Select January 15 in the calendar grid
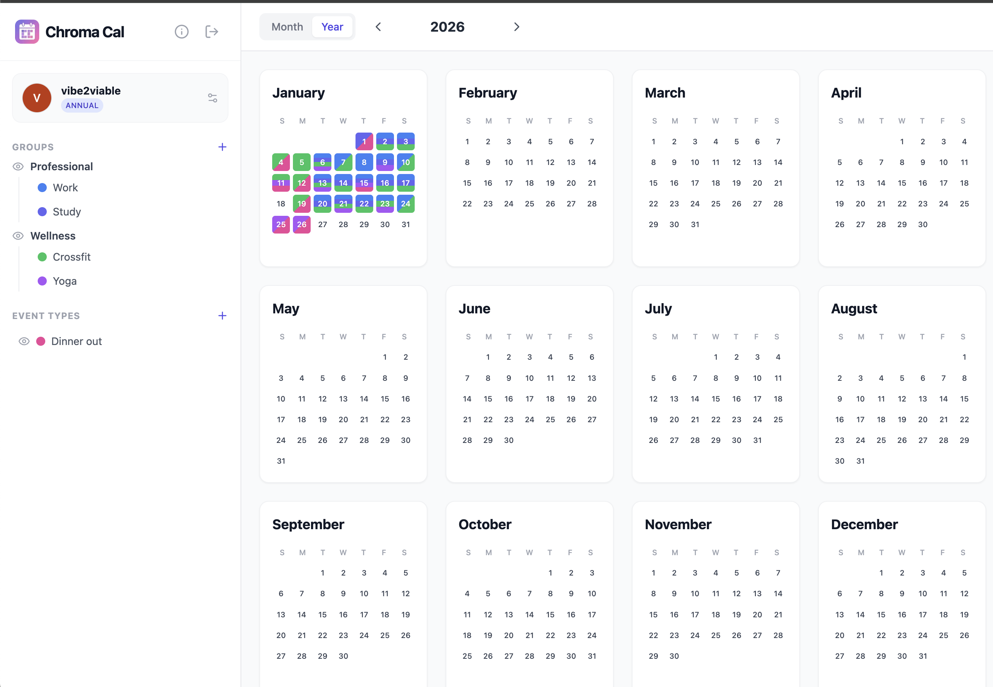This screenshot has width=993, height=687. click(363, 183)
